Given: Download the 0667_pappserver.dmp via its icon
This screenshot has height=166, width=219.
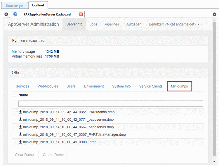Looking at the screenshot, I should tap(20, 127).
